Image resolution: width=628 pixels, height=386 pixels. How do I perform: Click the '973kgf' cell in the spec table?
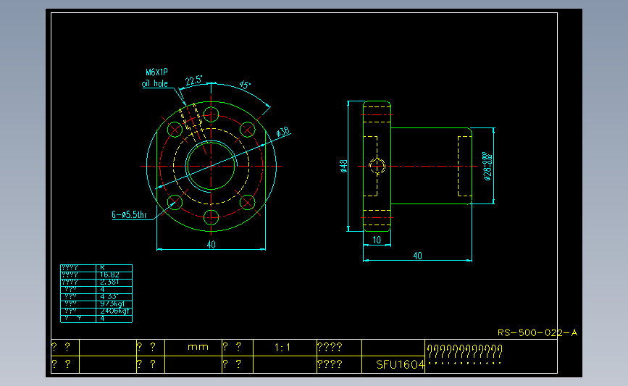point(114,304)
